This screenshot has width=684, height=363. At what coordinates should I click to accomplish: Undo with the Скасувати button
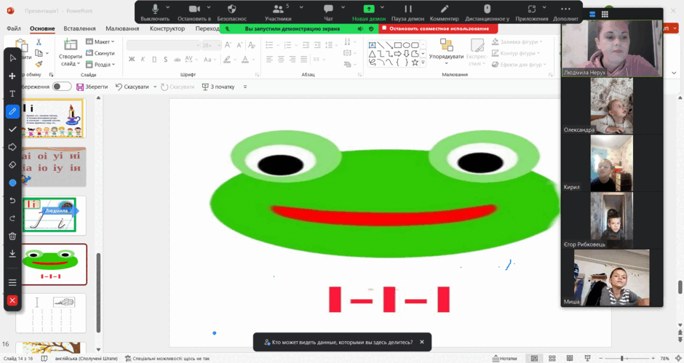click(132, 87)
